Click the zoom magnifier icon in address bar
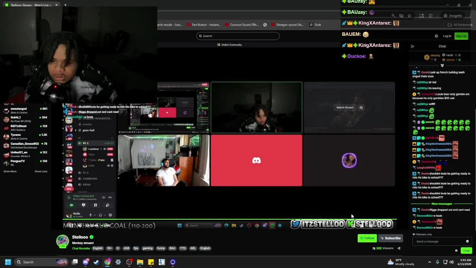The image size is (476, 268). pos(393,16)
